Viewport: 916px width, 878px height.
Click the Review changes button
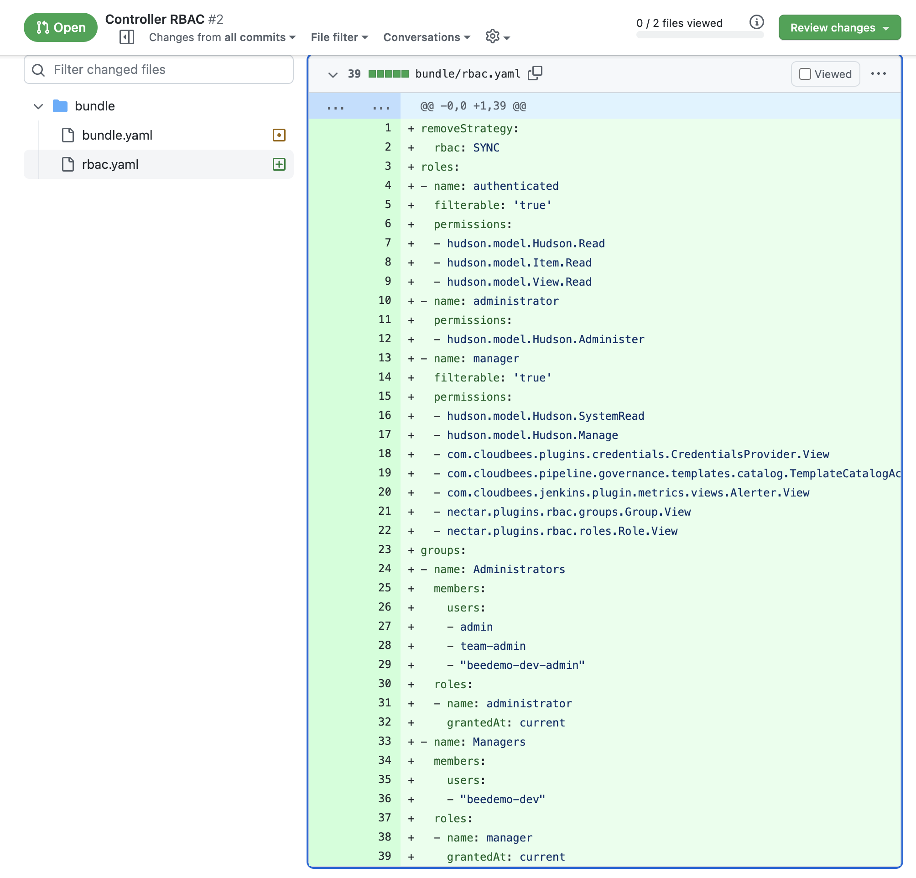point(839,27)
